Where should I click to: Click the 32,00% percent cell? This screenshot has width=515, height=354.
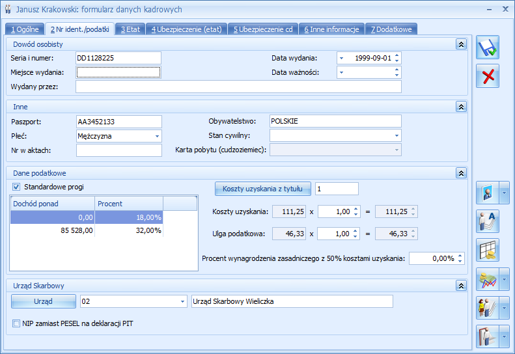tap(129, 230)
